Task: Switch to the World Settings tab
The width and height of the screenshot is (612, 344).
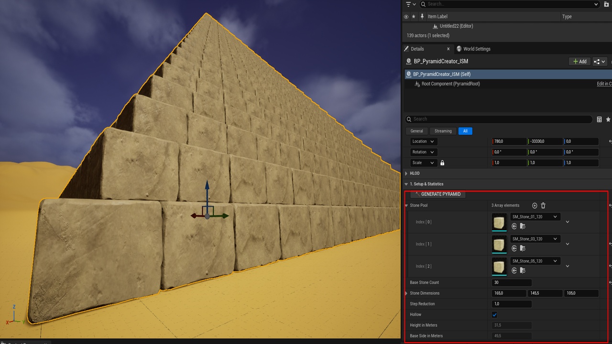Action: point(473,49)
